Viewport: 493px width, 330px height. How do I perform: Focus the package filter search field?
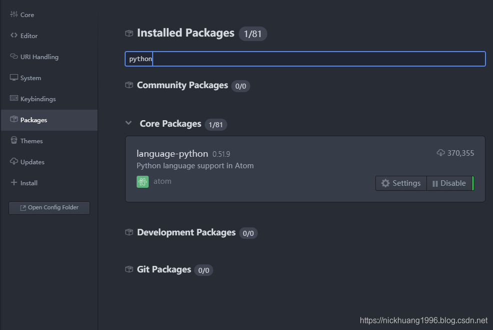tap(305, 59)
